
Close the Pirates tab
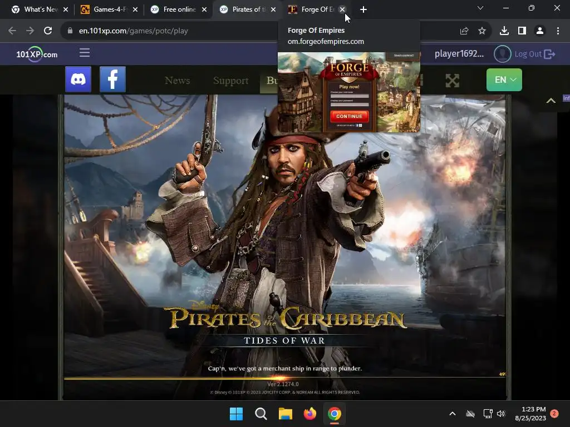click(x=273, y=9)
